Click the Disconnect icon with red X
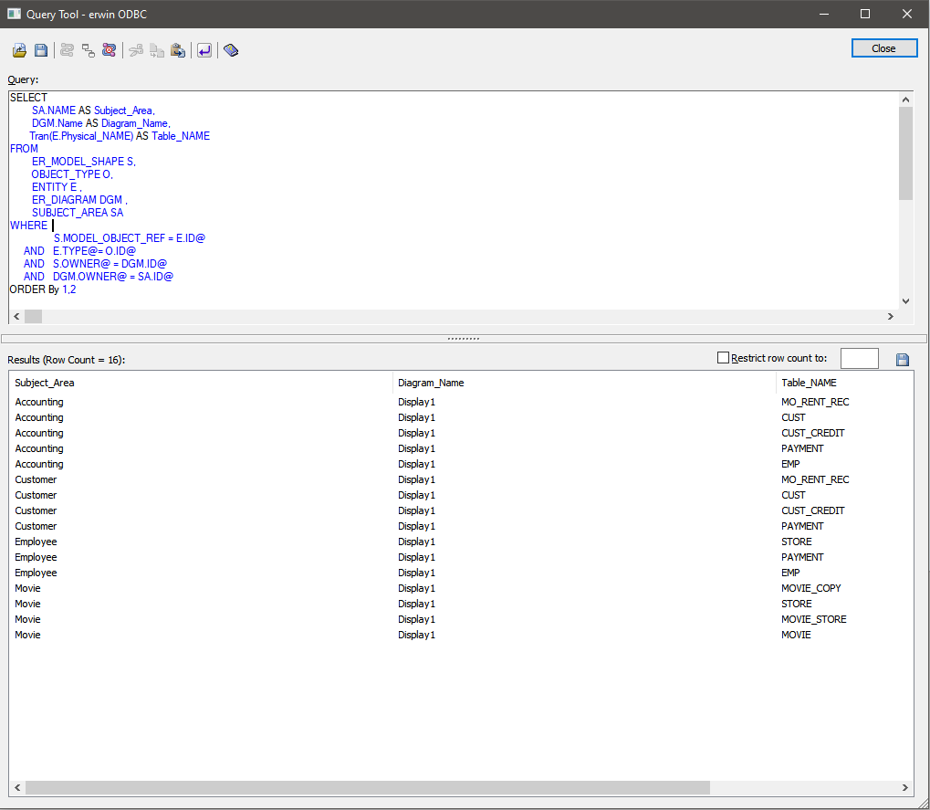This screenshot has width=930, height=810. (110, 50)
